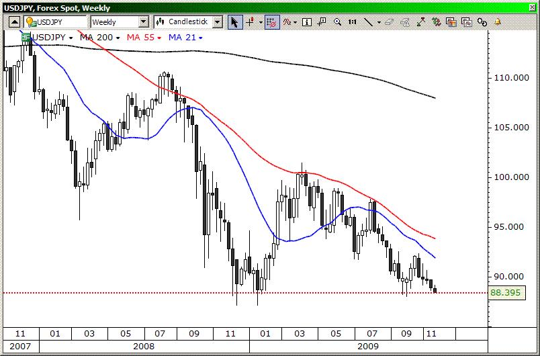Click the 2007 year label on time axis
Viewport: 540px width, 356px height.
pos(20,347)
